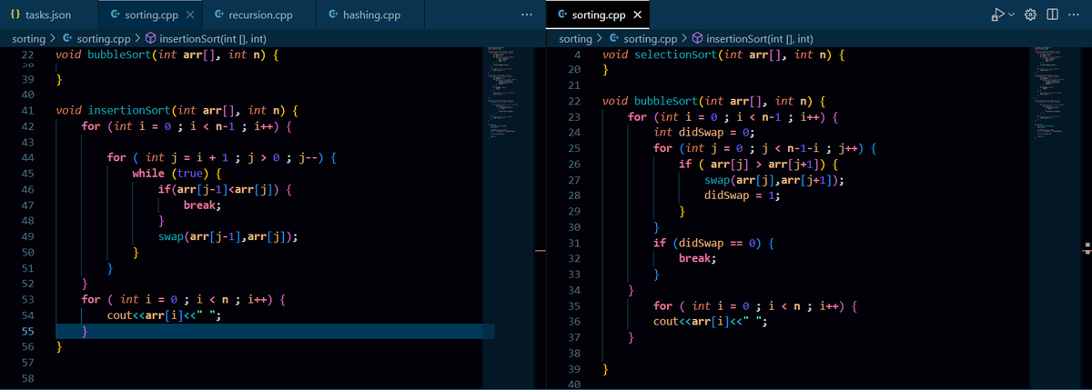Open 'sorting' folder breadcrumb in left editor
Screen dimensions: 1092x390
(x=27, y=39)
